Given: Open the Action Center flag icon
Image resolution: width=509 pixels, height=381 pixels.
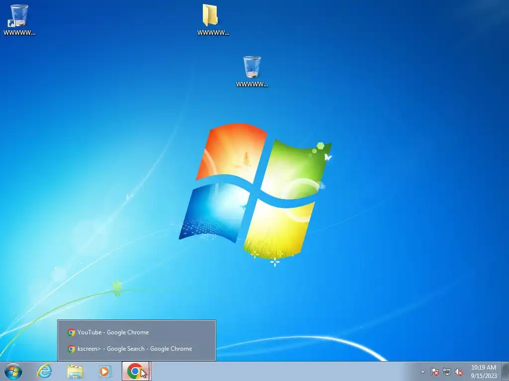Looking at the screenshot, I should (435, 372).
